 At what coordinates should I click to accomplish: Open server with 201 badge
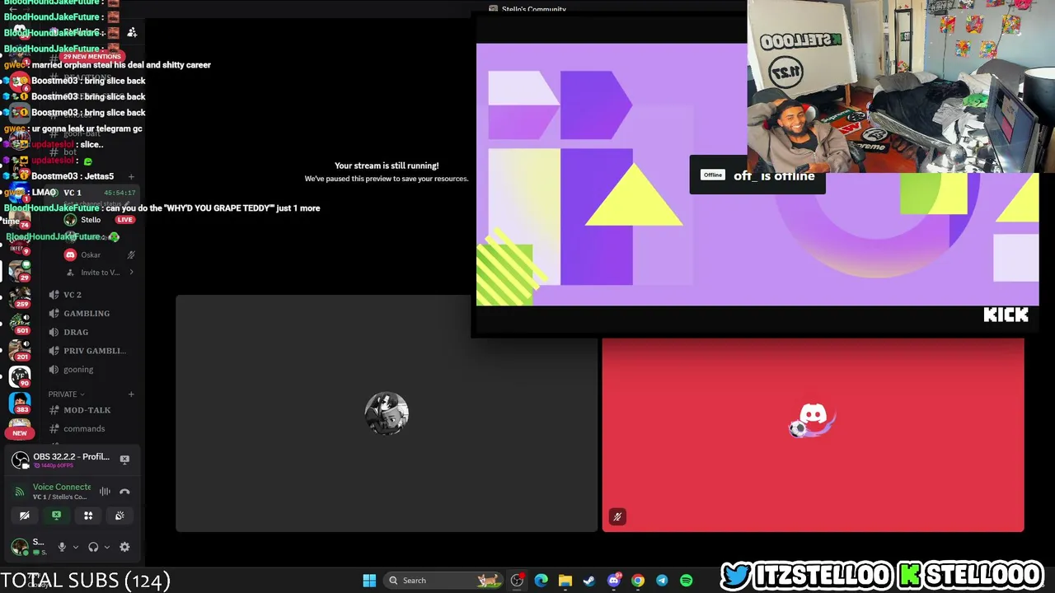click(20, 350)
